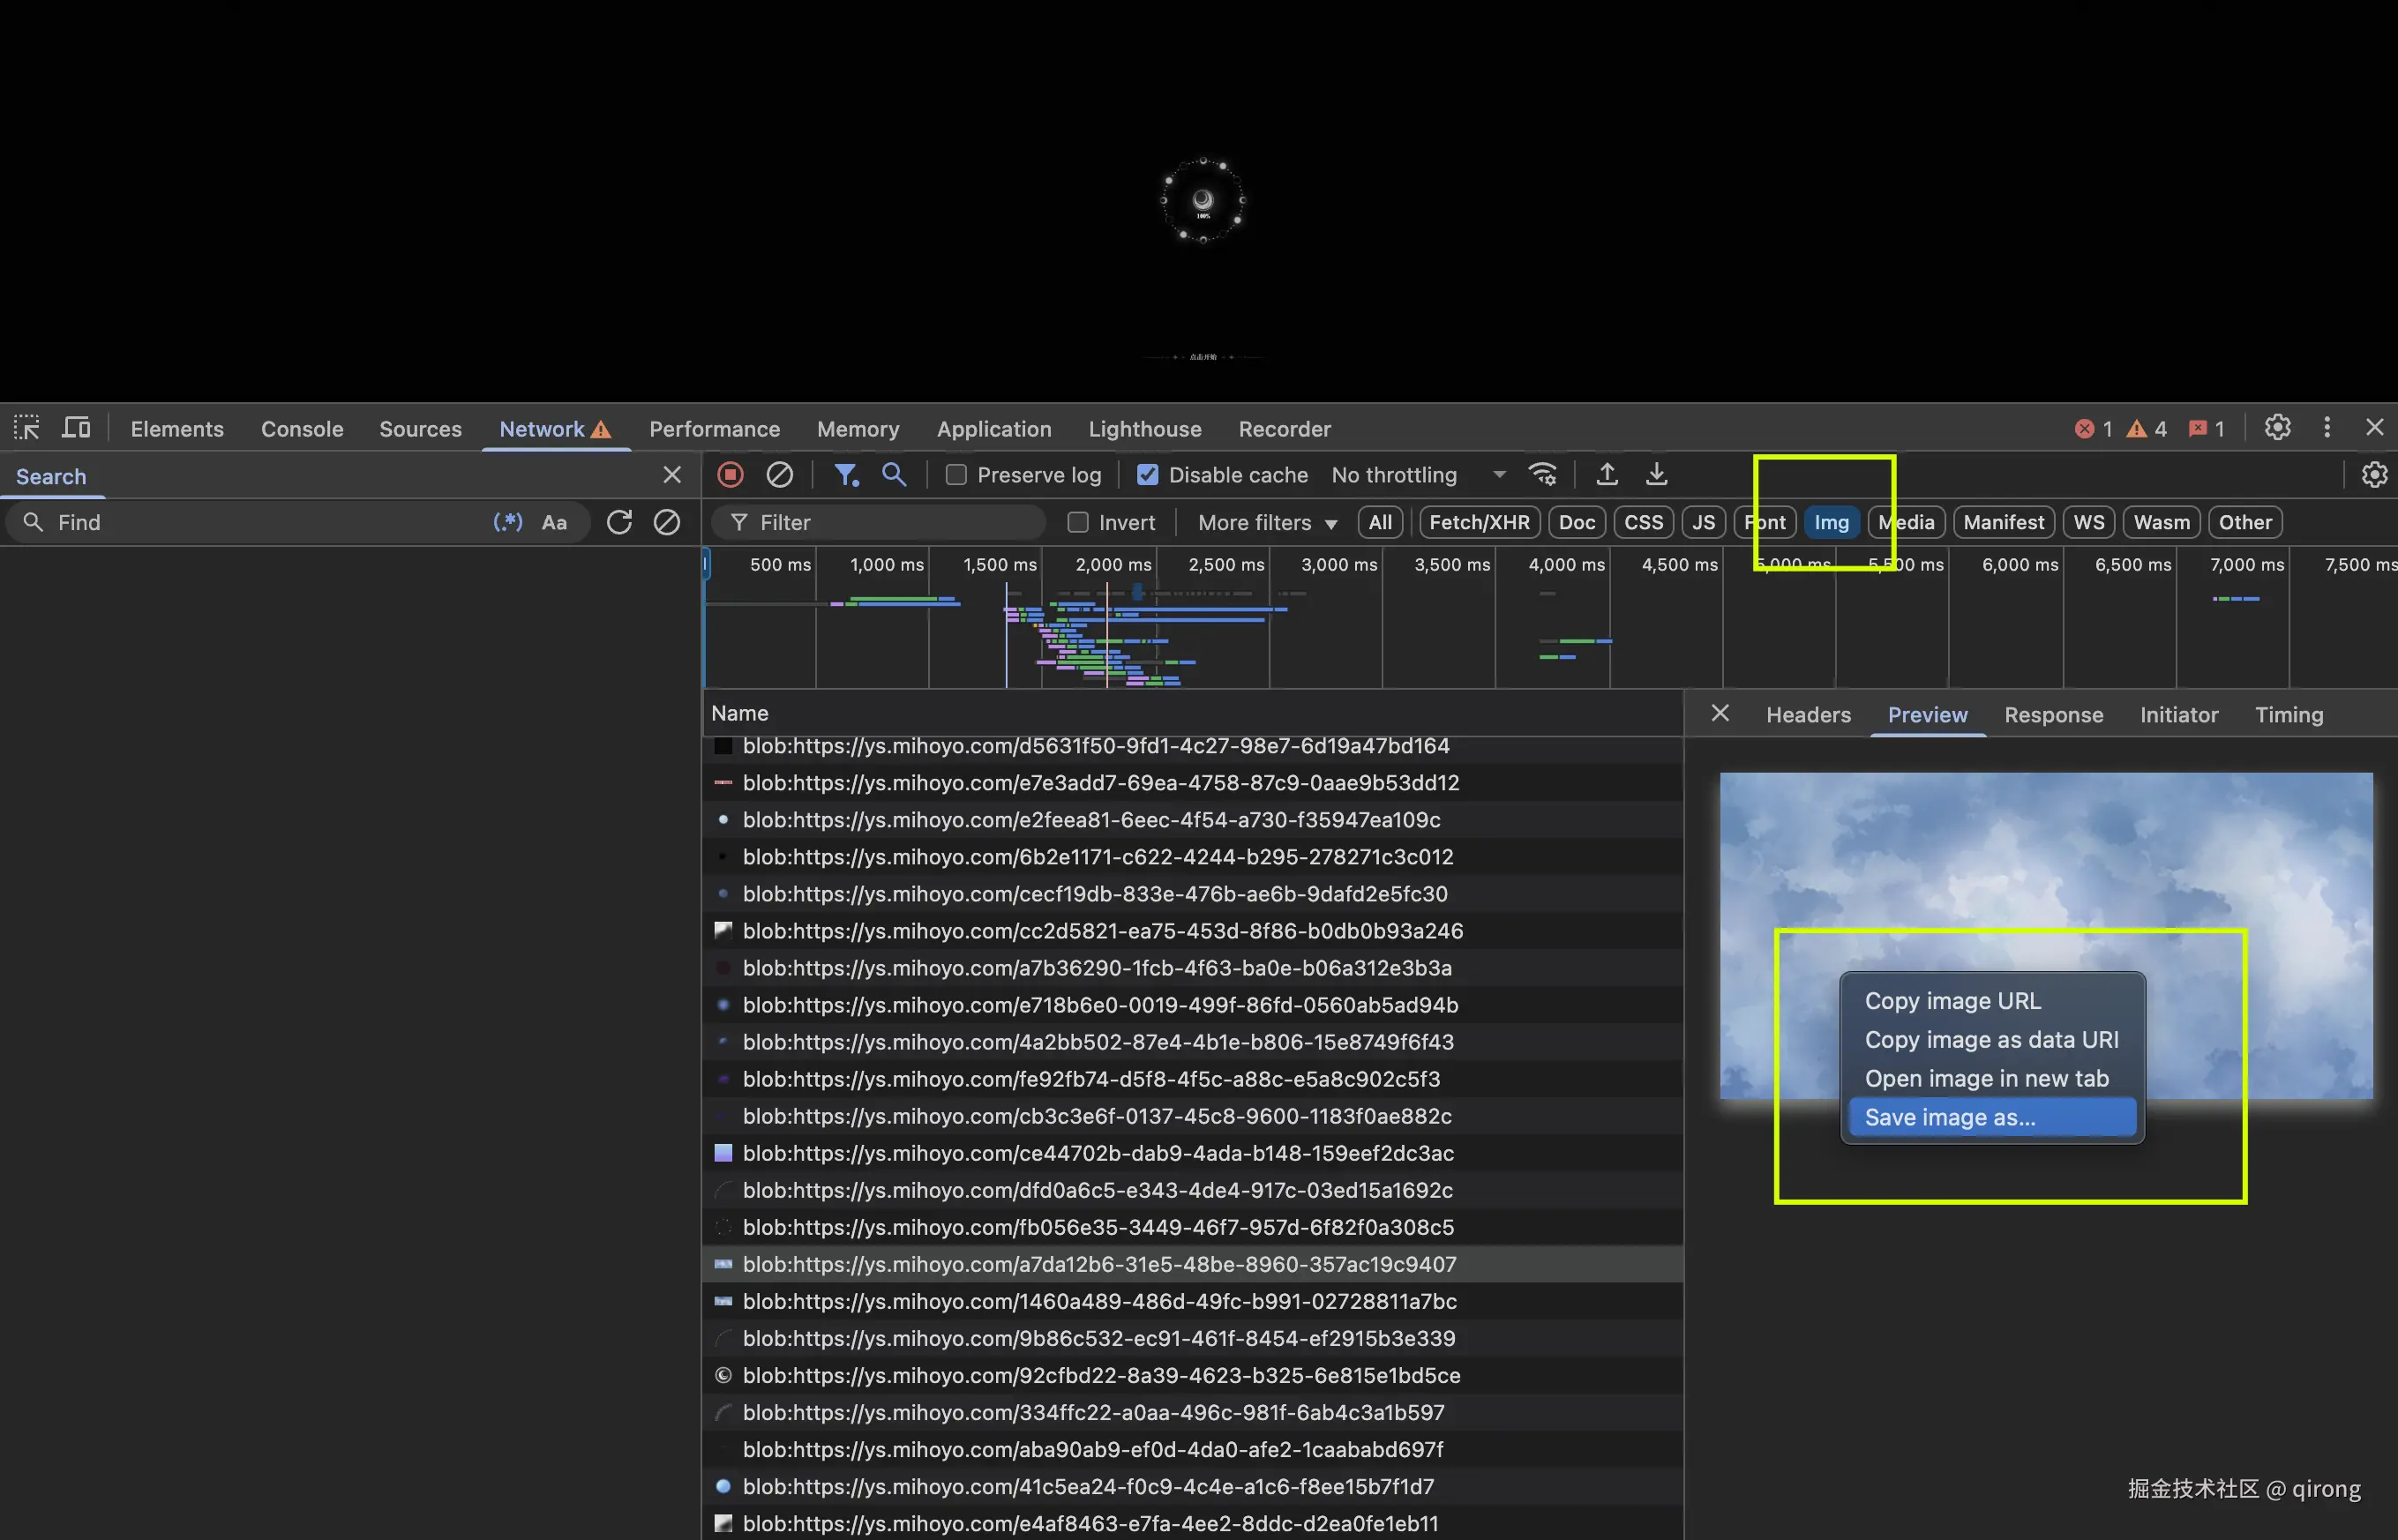The image size is (2398, 1540).
Task: Stop recording the network log
Action: tap(730, 475)
